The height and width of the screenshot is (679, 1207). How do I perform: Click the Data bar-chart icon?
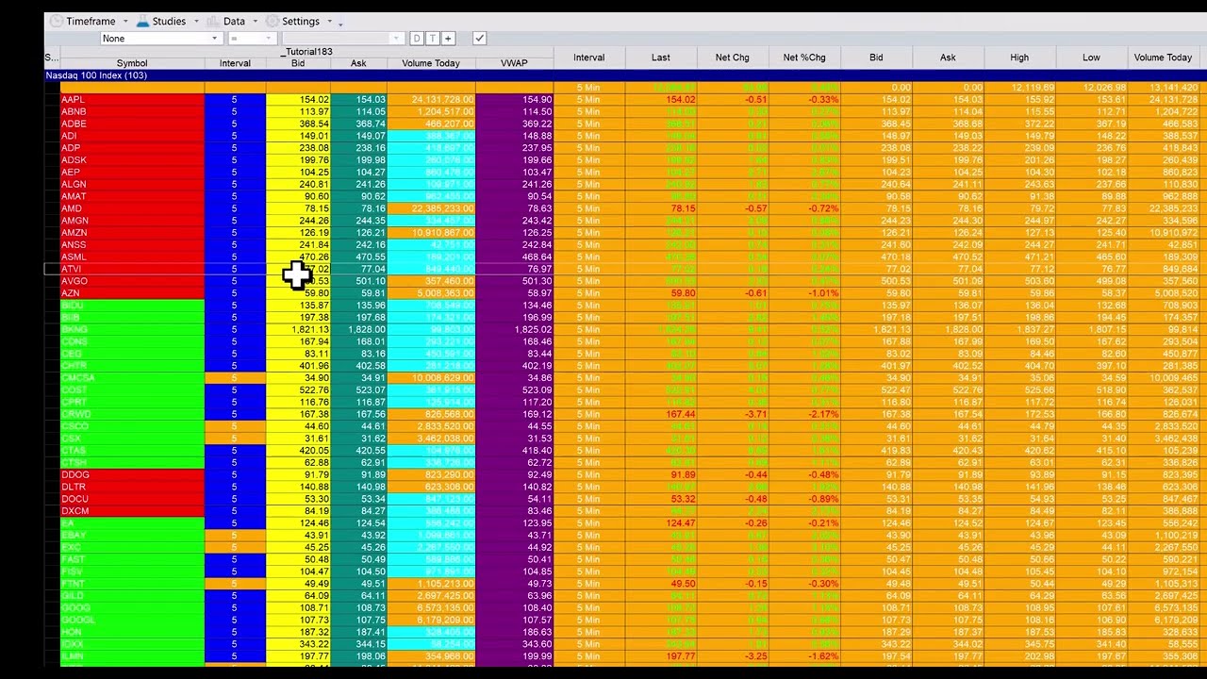coord(215,21)
